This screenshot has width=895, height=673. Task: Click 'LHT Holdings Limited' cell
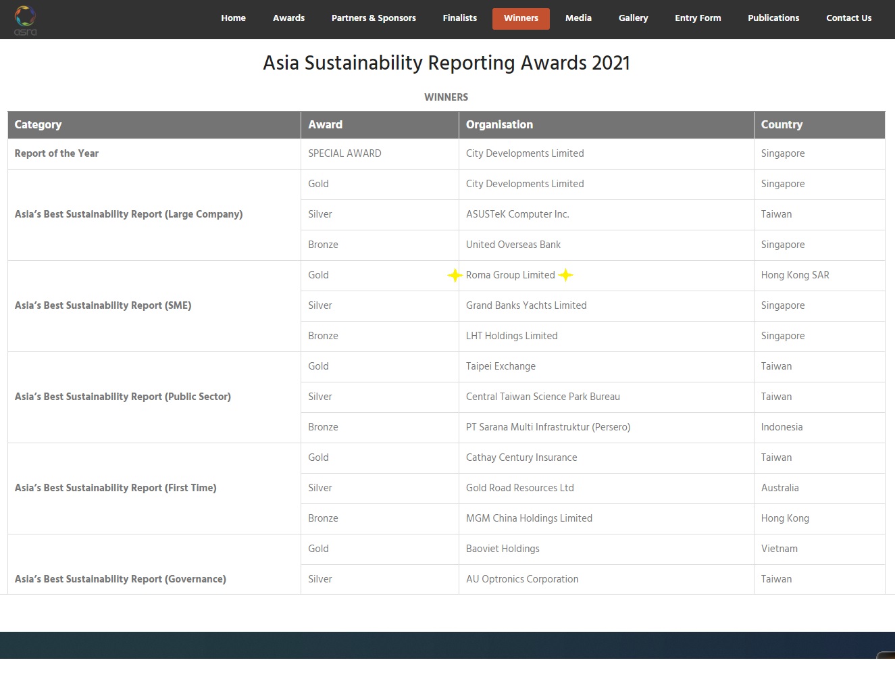pos(606,336)
